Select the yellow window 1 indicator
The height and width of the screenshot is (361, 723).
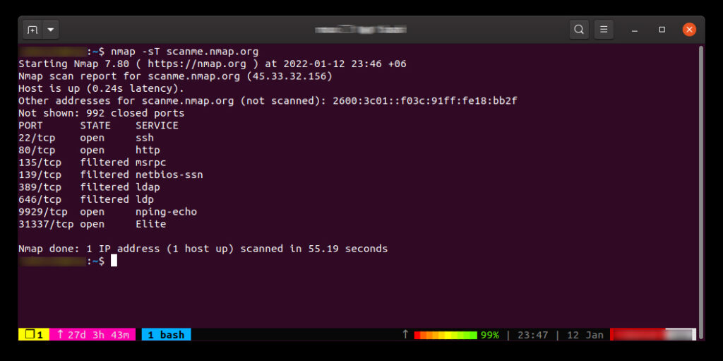34,335
